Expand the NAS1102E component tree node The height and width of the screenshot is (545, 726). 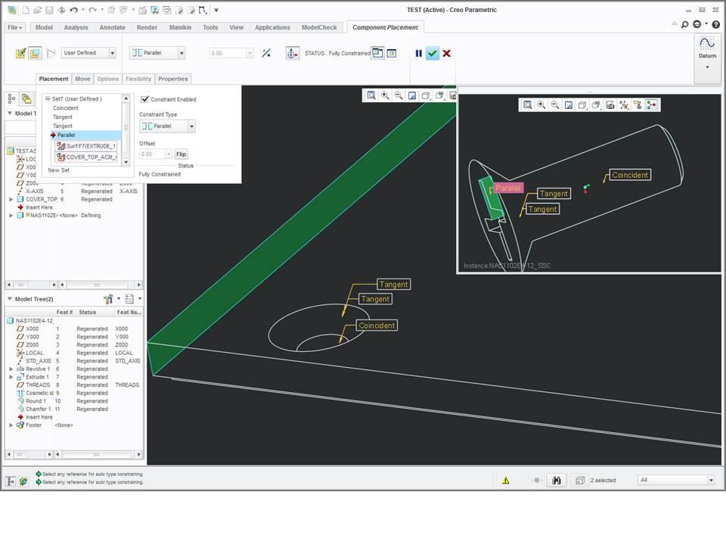point(11,216)
